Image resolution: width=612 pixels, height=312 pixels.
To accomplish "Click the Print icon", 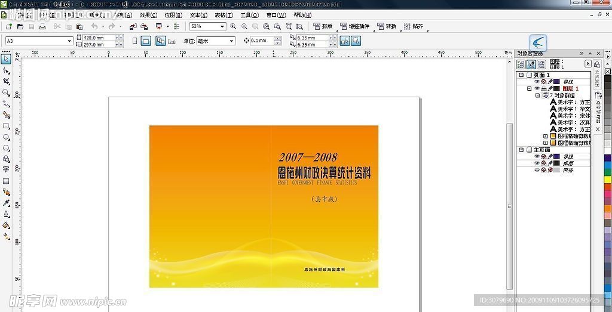I will [x=42, y=26].
